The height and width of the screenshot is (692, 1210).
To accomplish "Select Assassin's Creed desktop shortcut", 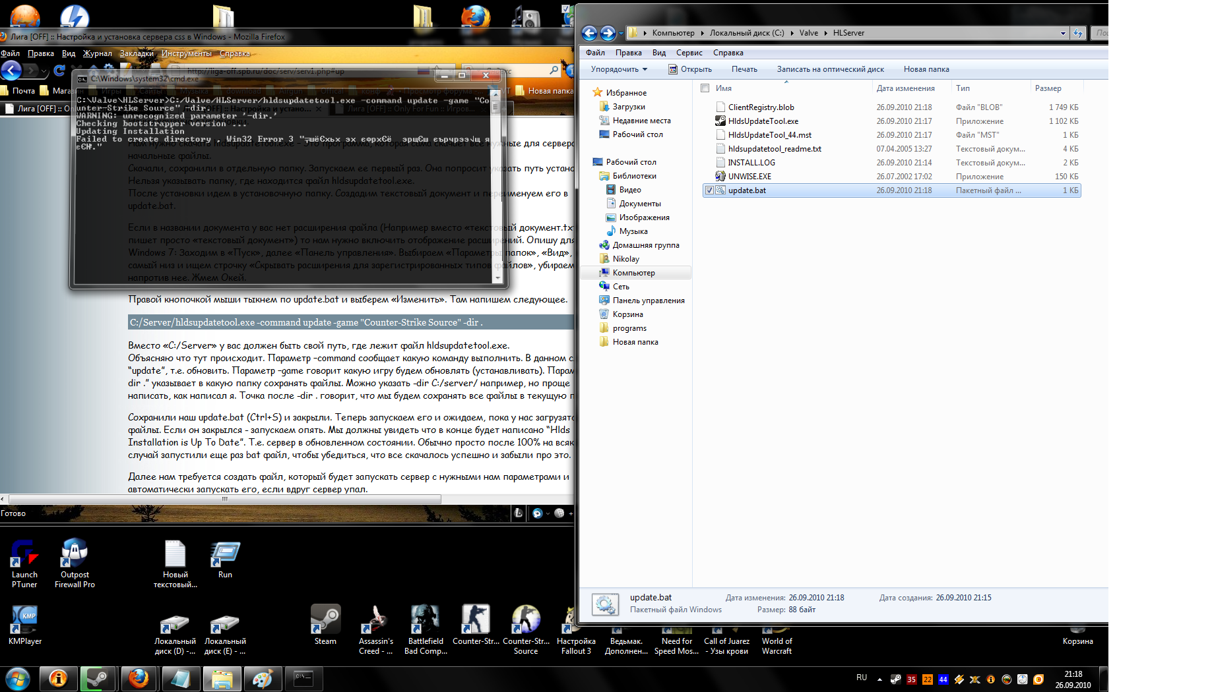I will (375, 629).
